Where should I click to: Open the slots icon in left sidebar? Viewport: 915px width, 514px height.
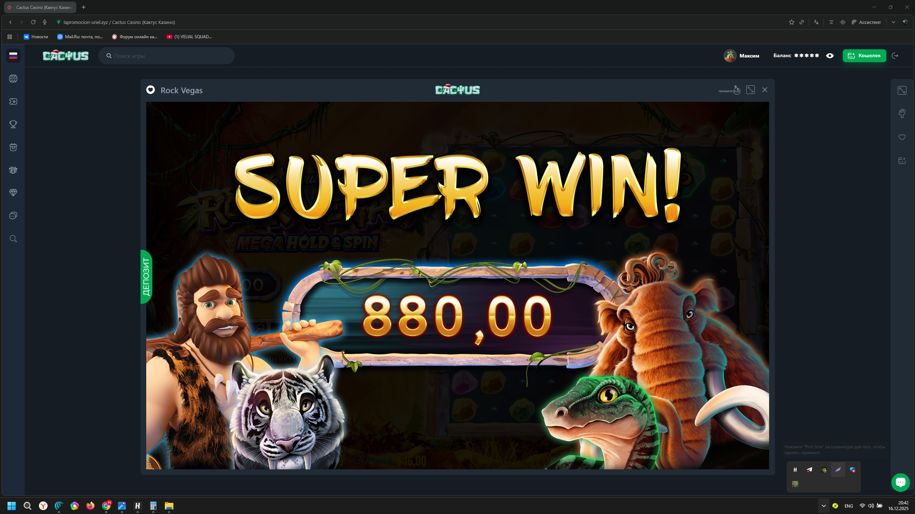[x=13, y=79]
